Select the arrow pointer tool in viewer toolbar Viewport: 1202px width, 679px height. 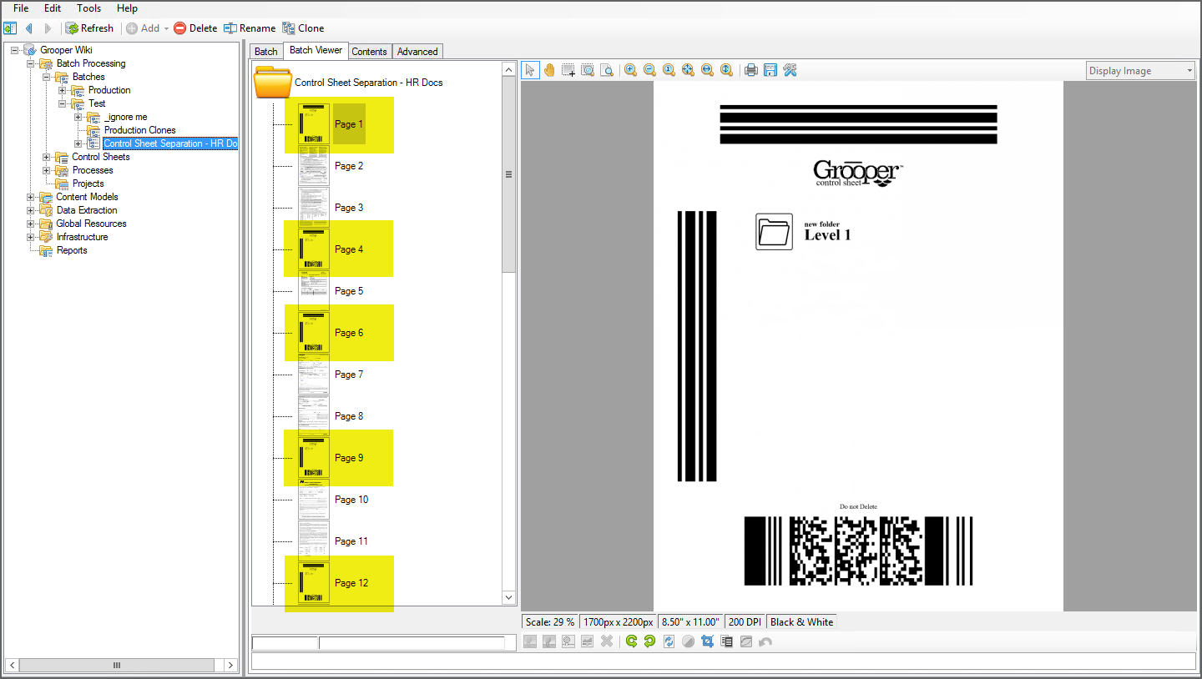(x=530, y=70)
